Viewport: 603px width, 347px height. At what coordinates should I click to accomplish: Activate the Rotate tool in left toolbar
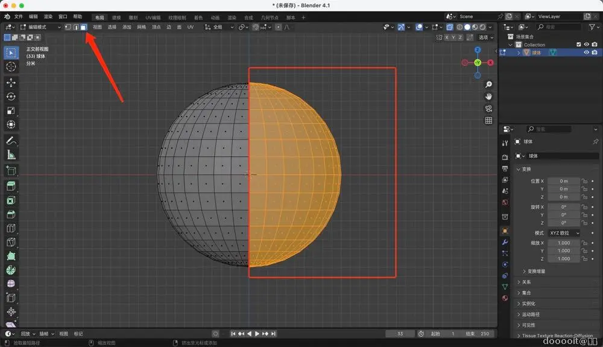point(11,97)
